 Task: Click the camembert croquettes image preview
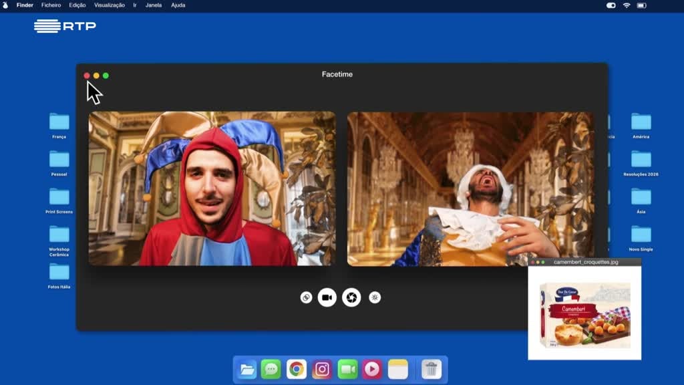pos(584,314)
